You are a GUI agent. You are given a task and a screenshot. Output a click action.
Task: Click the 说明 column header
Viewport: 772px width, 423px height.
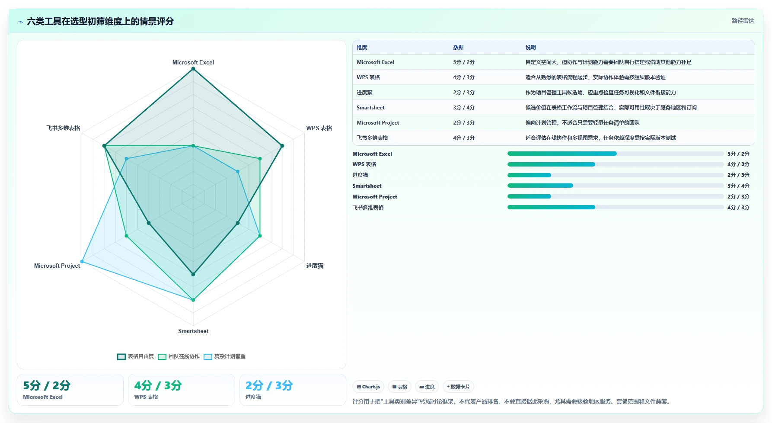click(x=530, y=48)
